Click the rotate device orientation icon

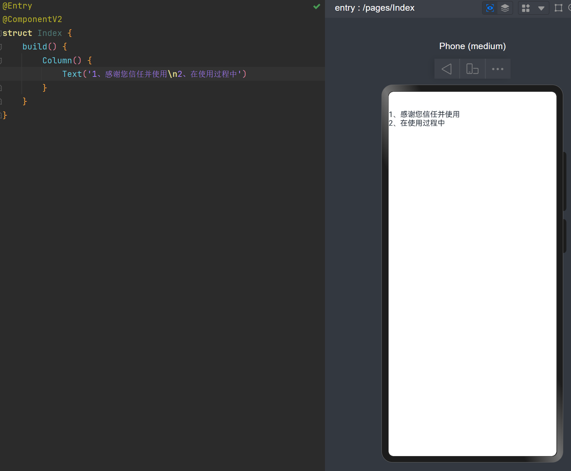pos(472,69)
